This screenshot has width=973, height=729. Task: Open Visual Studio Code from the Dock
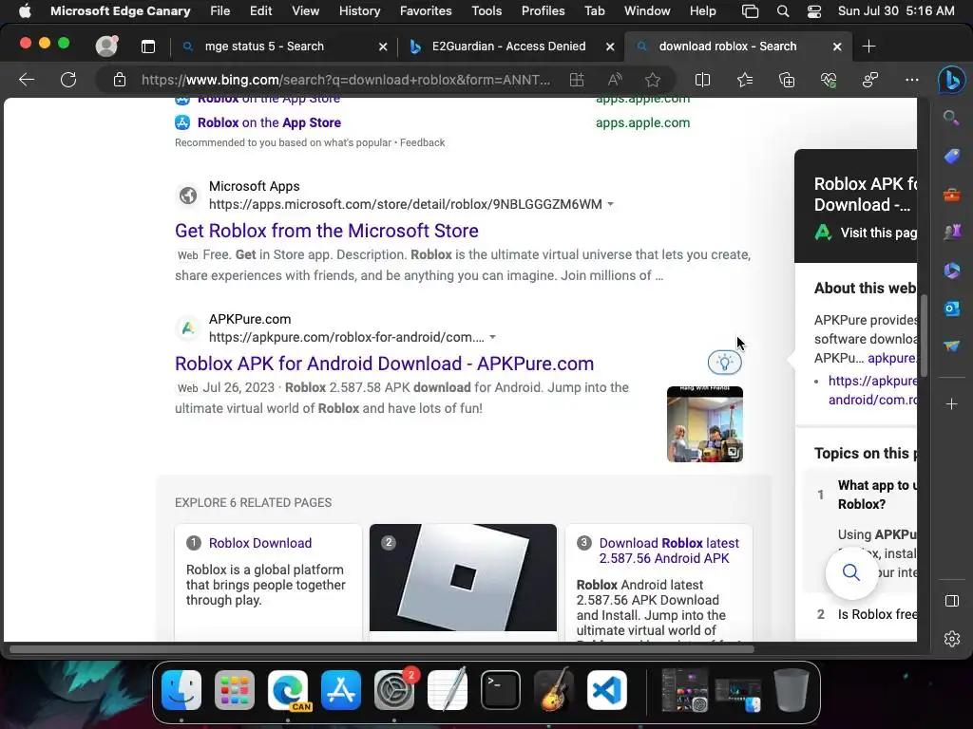coord(607,690)
